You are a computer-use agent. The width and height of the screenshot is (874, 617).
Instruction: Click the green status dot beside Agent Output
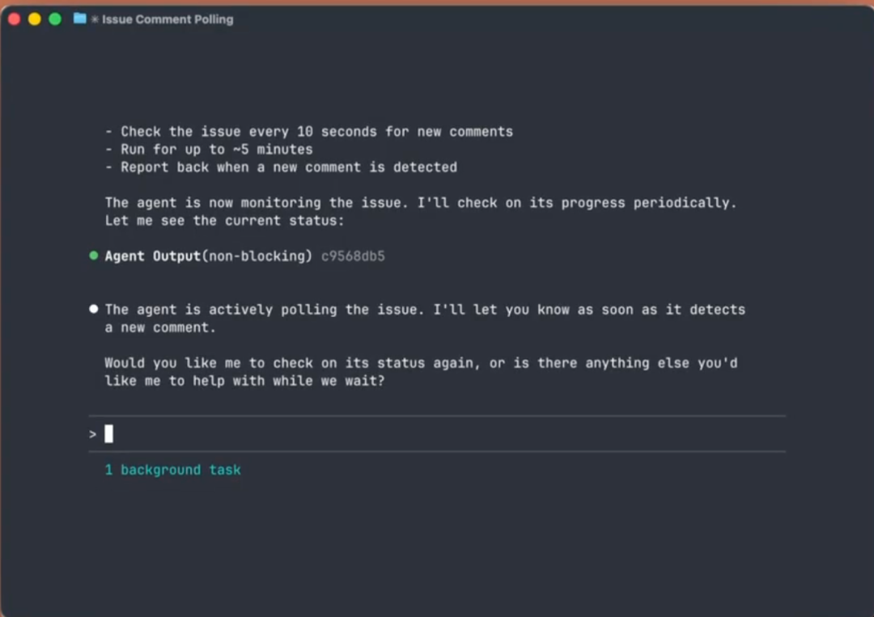pyautogui.click(x=94, y=256)
